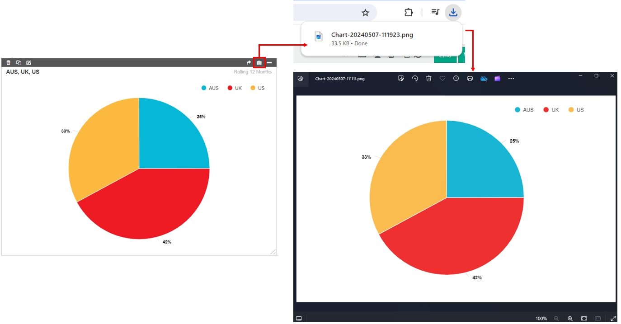Rotate the image in the Photos viewer
The image size is (621, 324).
pyautogui.click(x=415, y=79)
